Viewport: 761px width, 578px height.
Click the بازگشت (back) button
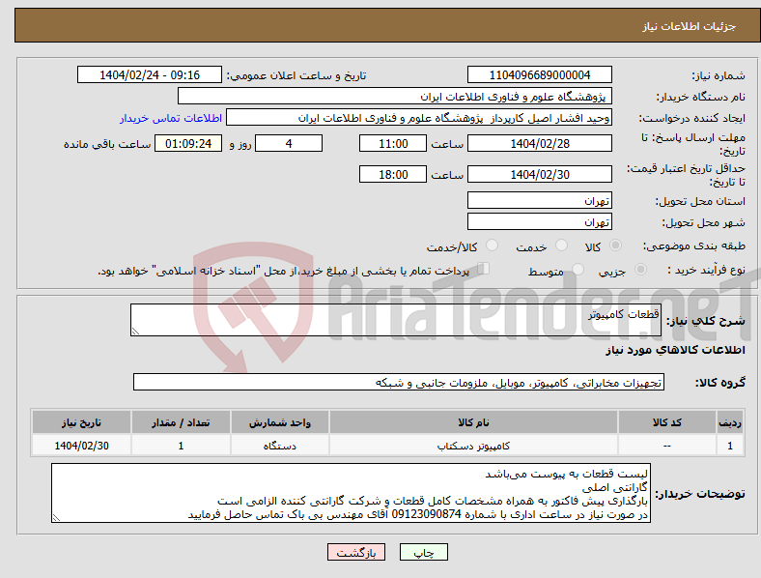(x=356, y=552)
